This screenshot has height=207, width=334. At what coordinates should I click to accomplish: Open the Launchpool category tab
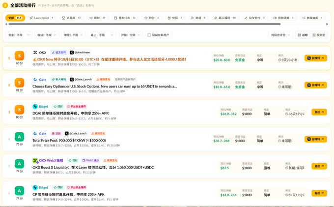[42, 18]
